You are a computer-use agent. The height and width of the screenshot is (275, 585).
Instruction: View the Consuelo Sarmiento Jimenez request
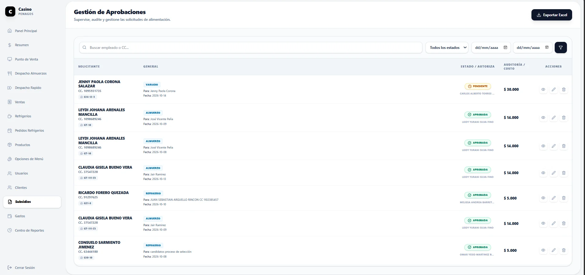543,250
